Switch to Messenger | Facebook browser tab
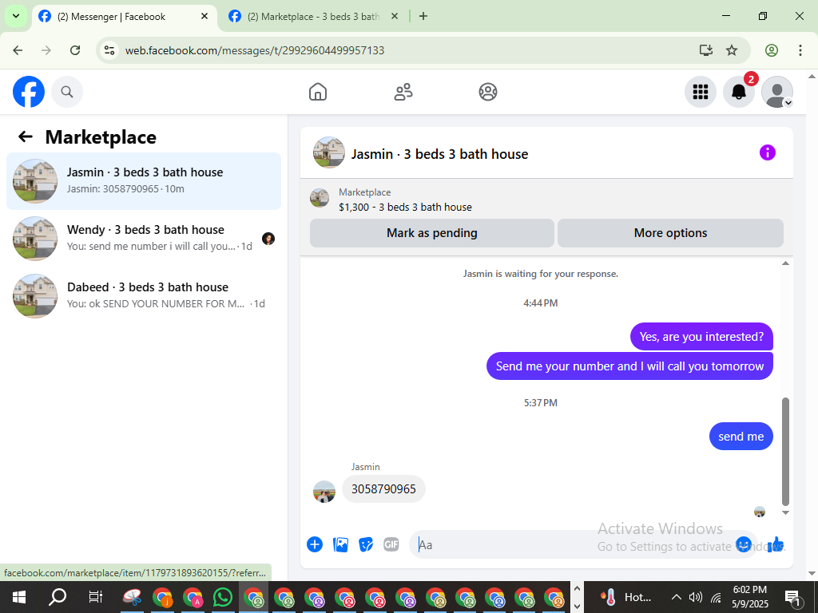Screen dimensions: 818x613 [125, 16]
